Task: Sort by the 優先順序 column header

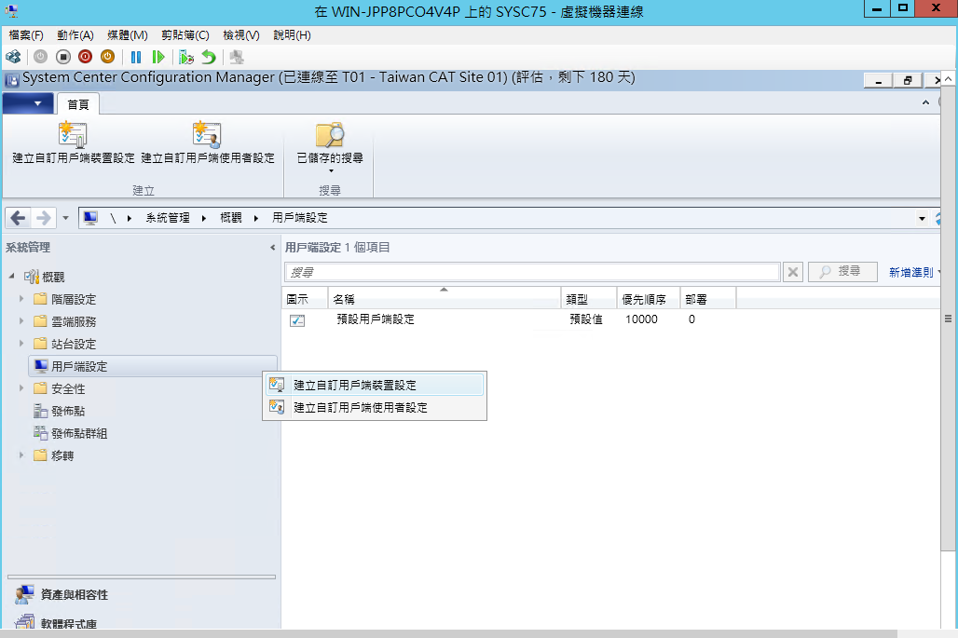Action: click(648, 299)
